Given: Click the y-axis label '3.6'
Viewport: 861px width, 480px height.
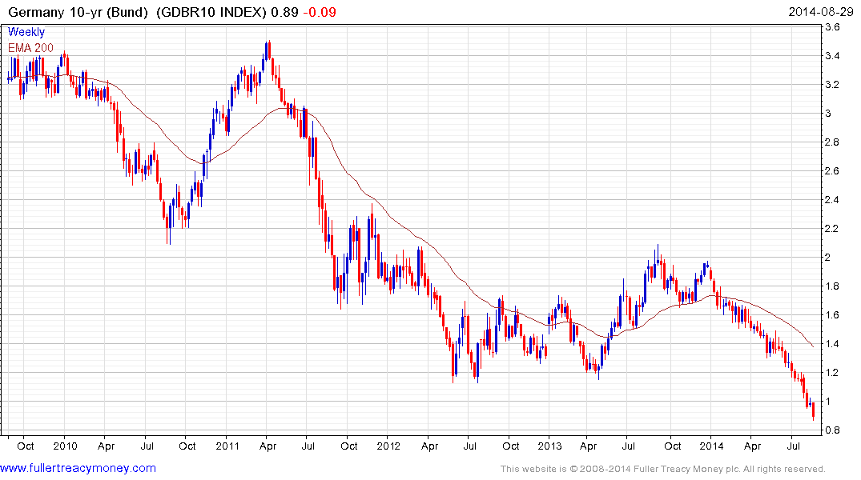Looking at the screenshot, I should (832, 27).
